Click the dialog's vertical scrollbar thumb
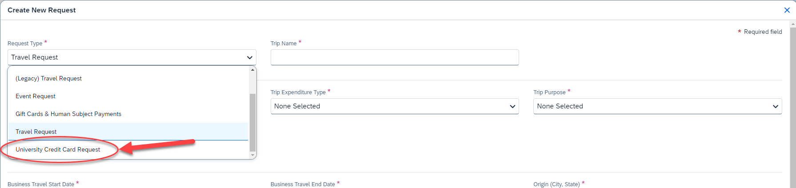The image size is (796, 188). click(793, 107)
